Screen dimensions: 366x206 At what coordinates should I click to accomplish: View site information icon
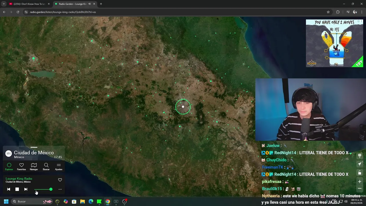[x=26, y=12]
